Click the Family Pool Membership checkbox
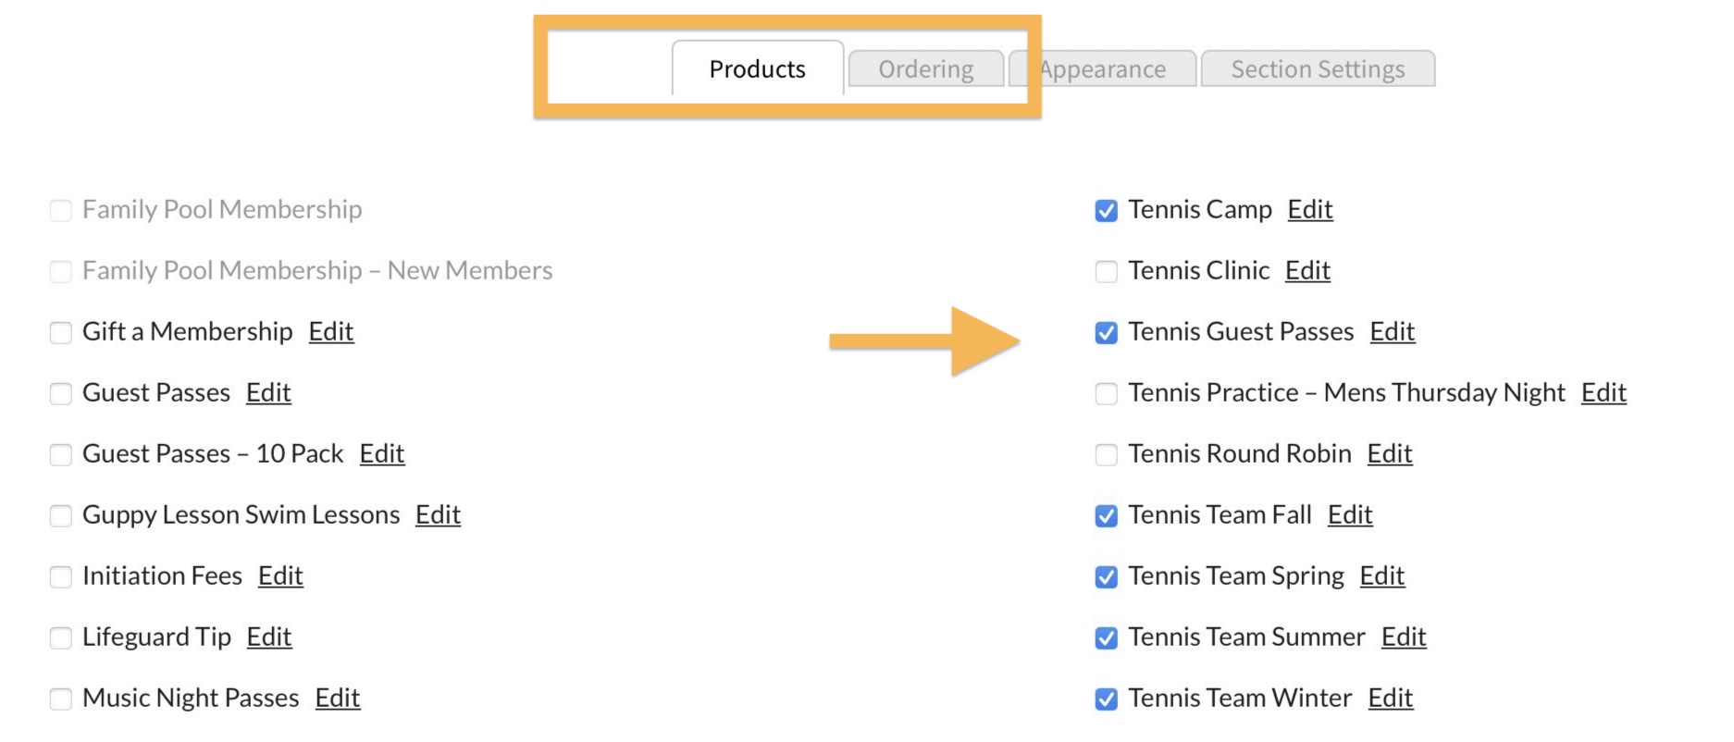Image resolution: width=1734 pixels, height=742 pixels. [x=60, y=211]
